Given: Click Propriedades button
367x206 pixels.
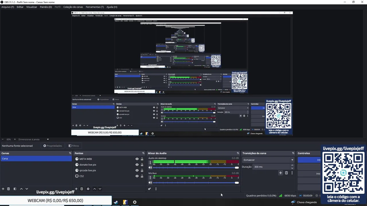Looking at the screenshot, I should tap(53, 146).
